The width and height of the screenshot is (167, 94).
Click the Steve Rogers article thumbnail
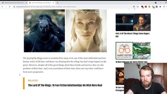tap(133, 22)
